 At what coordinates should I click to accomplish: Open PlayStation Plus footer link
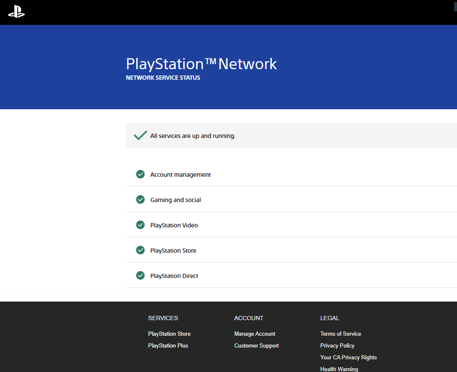(168, 345)
